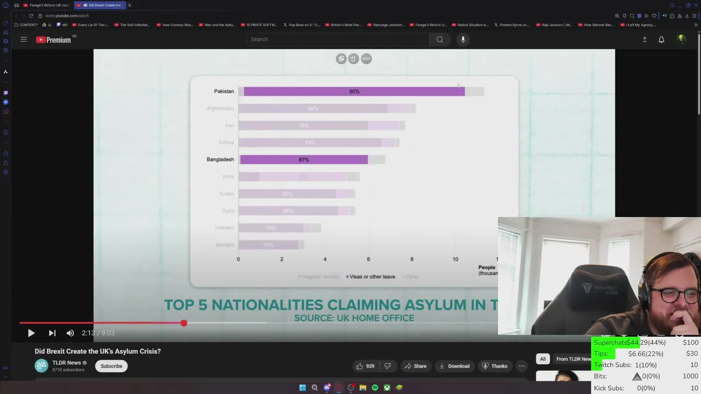
Task: Open How Comedy Was bookmark
Action: 175,25
